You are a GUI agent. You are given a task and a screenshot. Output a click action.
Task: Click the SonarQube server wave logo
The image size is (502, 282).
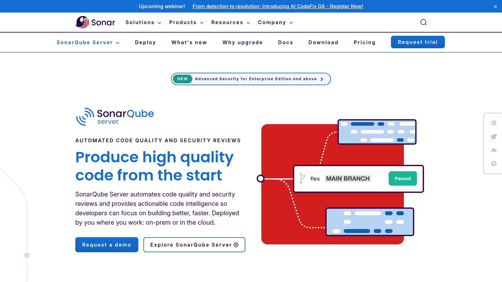coord(115,117)
